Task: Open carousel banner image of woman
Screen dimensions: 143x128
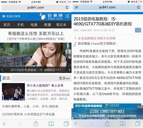Action: pyautogui.click(x=36, y=58)
